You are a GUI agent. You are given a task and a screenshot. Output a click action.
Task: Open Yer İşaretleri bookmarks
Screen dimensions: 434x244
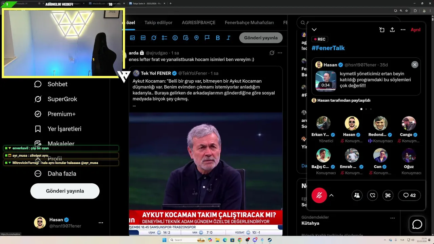tap(58, 129)
